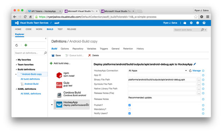This screenshot has height=133, width=222.
Task: Open the Triggers tab
Action: click(104, 48)
